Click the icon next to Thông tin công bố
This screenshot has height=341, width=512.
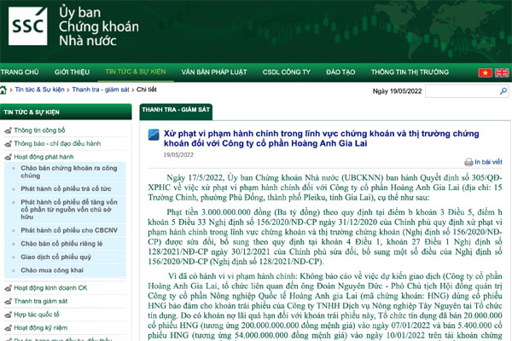(7, 130)
